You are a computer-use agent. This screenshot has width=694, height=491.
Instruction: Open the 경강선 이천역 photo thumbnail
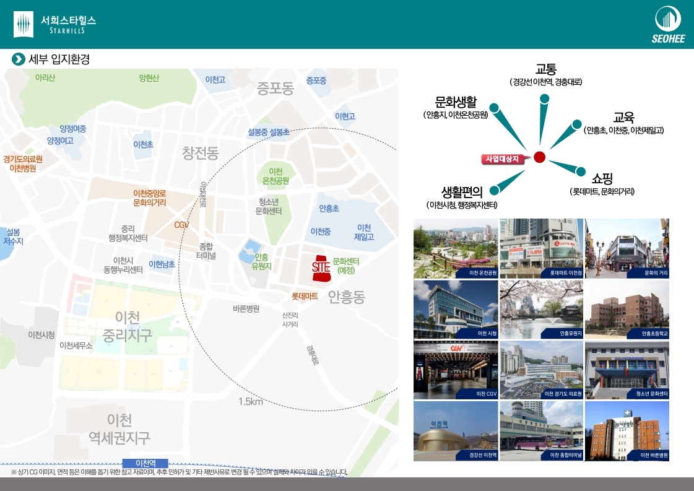click(x=456, y=431)
